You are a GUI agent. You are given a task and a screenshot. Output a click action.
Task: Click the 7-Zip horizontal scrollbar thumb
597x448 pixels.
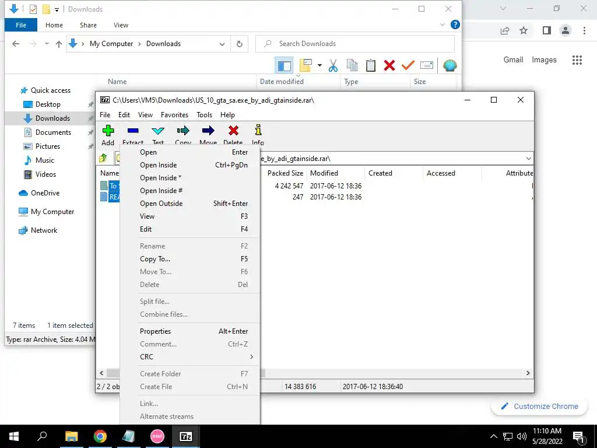187,373
